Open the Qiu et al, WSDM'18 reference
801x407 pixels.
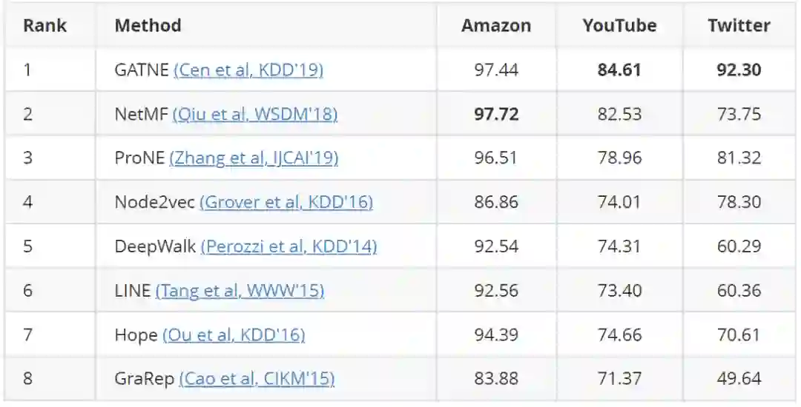[255, 114]
